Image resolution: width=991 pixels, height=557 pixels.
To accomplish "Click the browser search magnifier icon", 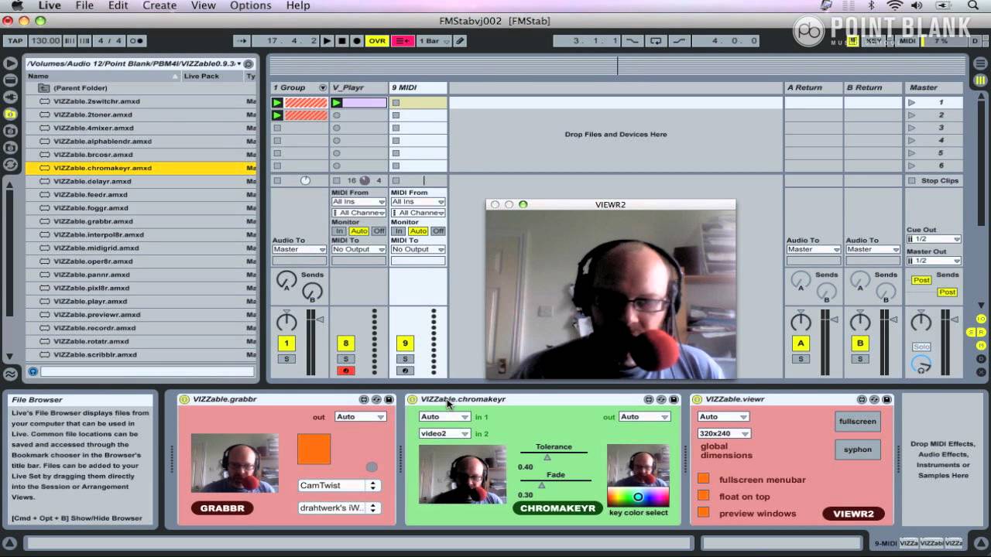I will pos(33,371).
